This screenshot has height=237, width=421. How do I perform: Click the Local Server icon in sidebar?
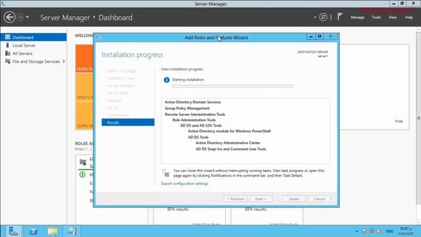point(7,45)
